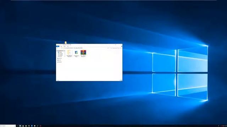Switch to large icons view button
This screenshot has height=127, width=227.
(x=121, y=80)
